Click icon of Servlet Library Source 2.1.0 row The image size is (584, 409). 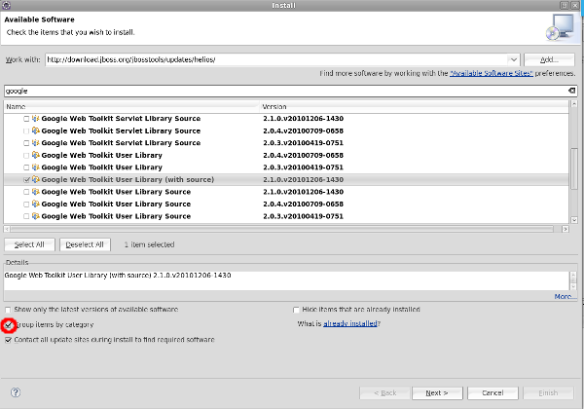point(36,119)
